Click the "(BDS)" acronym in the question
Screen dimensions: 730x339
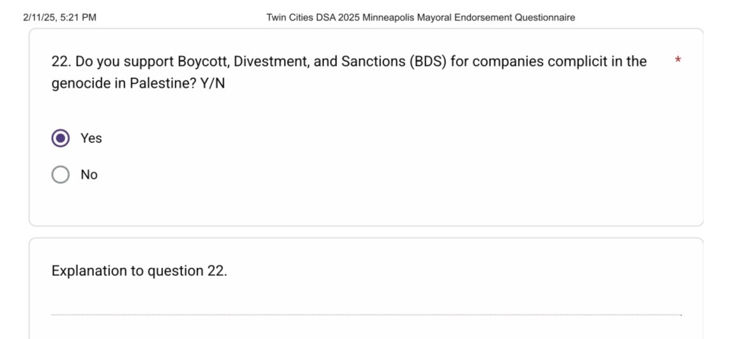428,61
